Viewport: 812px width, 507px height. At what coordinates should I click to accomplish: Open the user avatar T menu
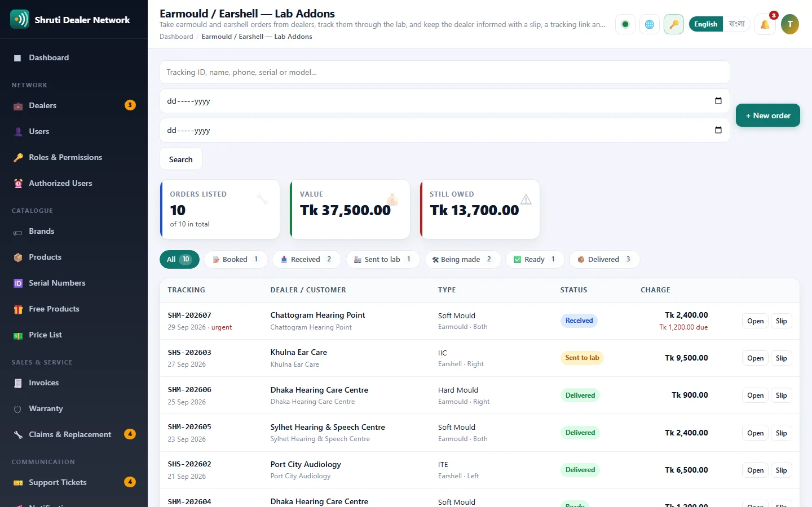click(x=790, y=24)
